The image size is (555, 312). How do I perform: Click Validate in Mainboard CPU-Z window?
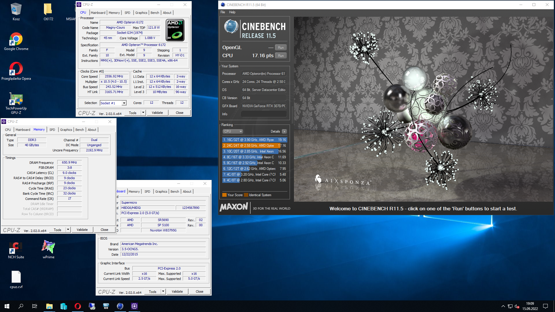tap(177, 291)
